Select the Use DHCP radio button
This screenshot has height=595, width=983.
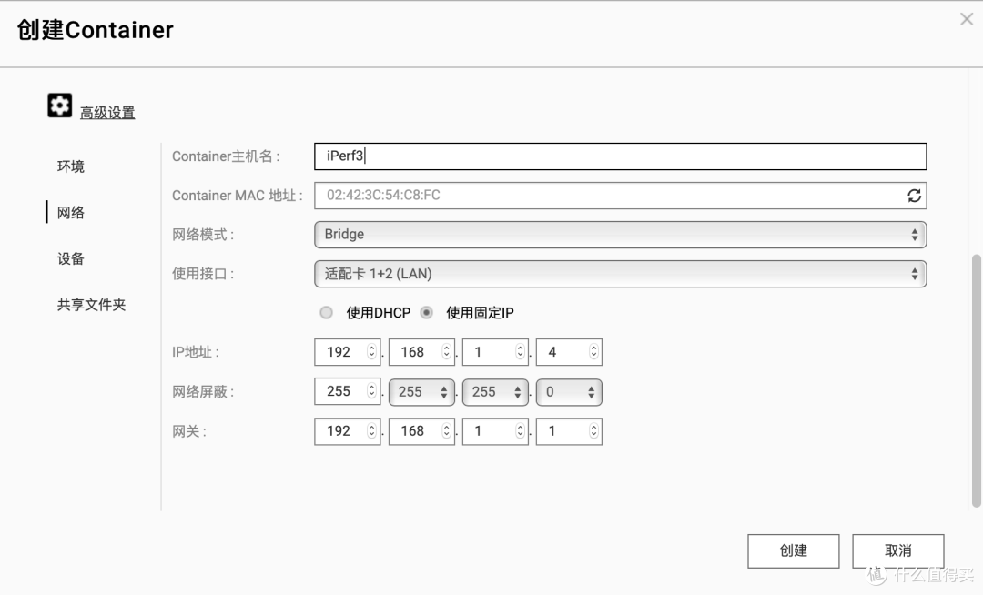tap(326, 313)
